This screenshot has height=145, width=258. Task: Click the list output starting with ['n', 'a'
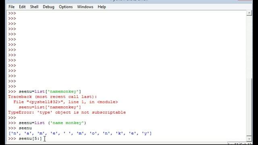(x=80, y=133)
